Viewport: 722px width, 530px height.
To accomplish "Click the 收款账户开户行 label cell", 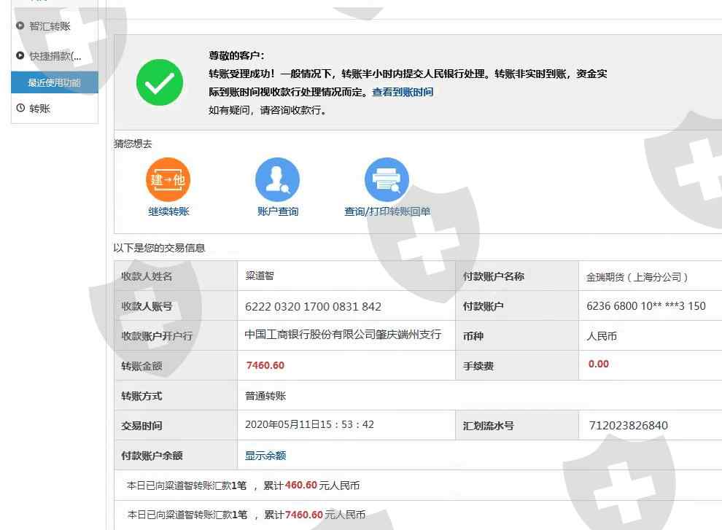I will (x=176, y=335).
